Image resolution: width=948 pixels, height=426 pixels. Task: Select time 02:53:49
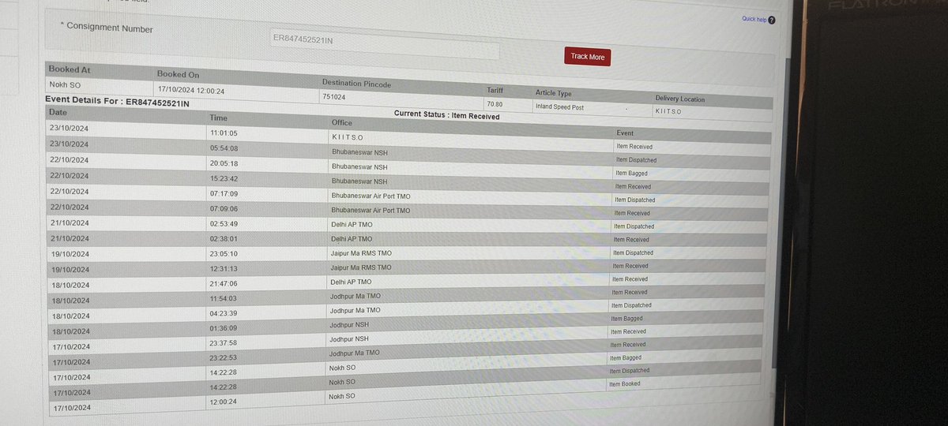pyautogui.click(x=224, y=223)
